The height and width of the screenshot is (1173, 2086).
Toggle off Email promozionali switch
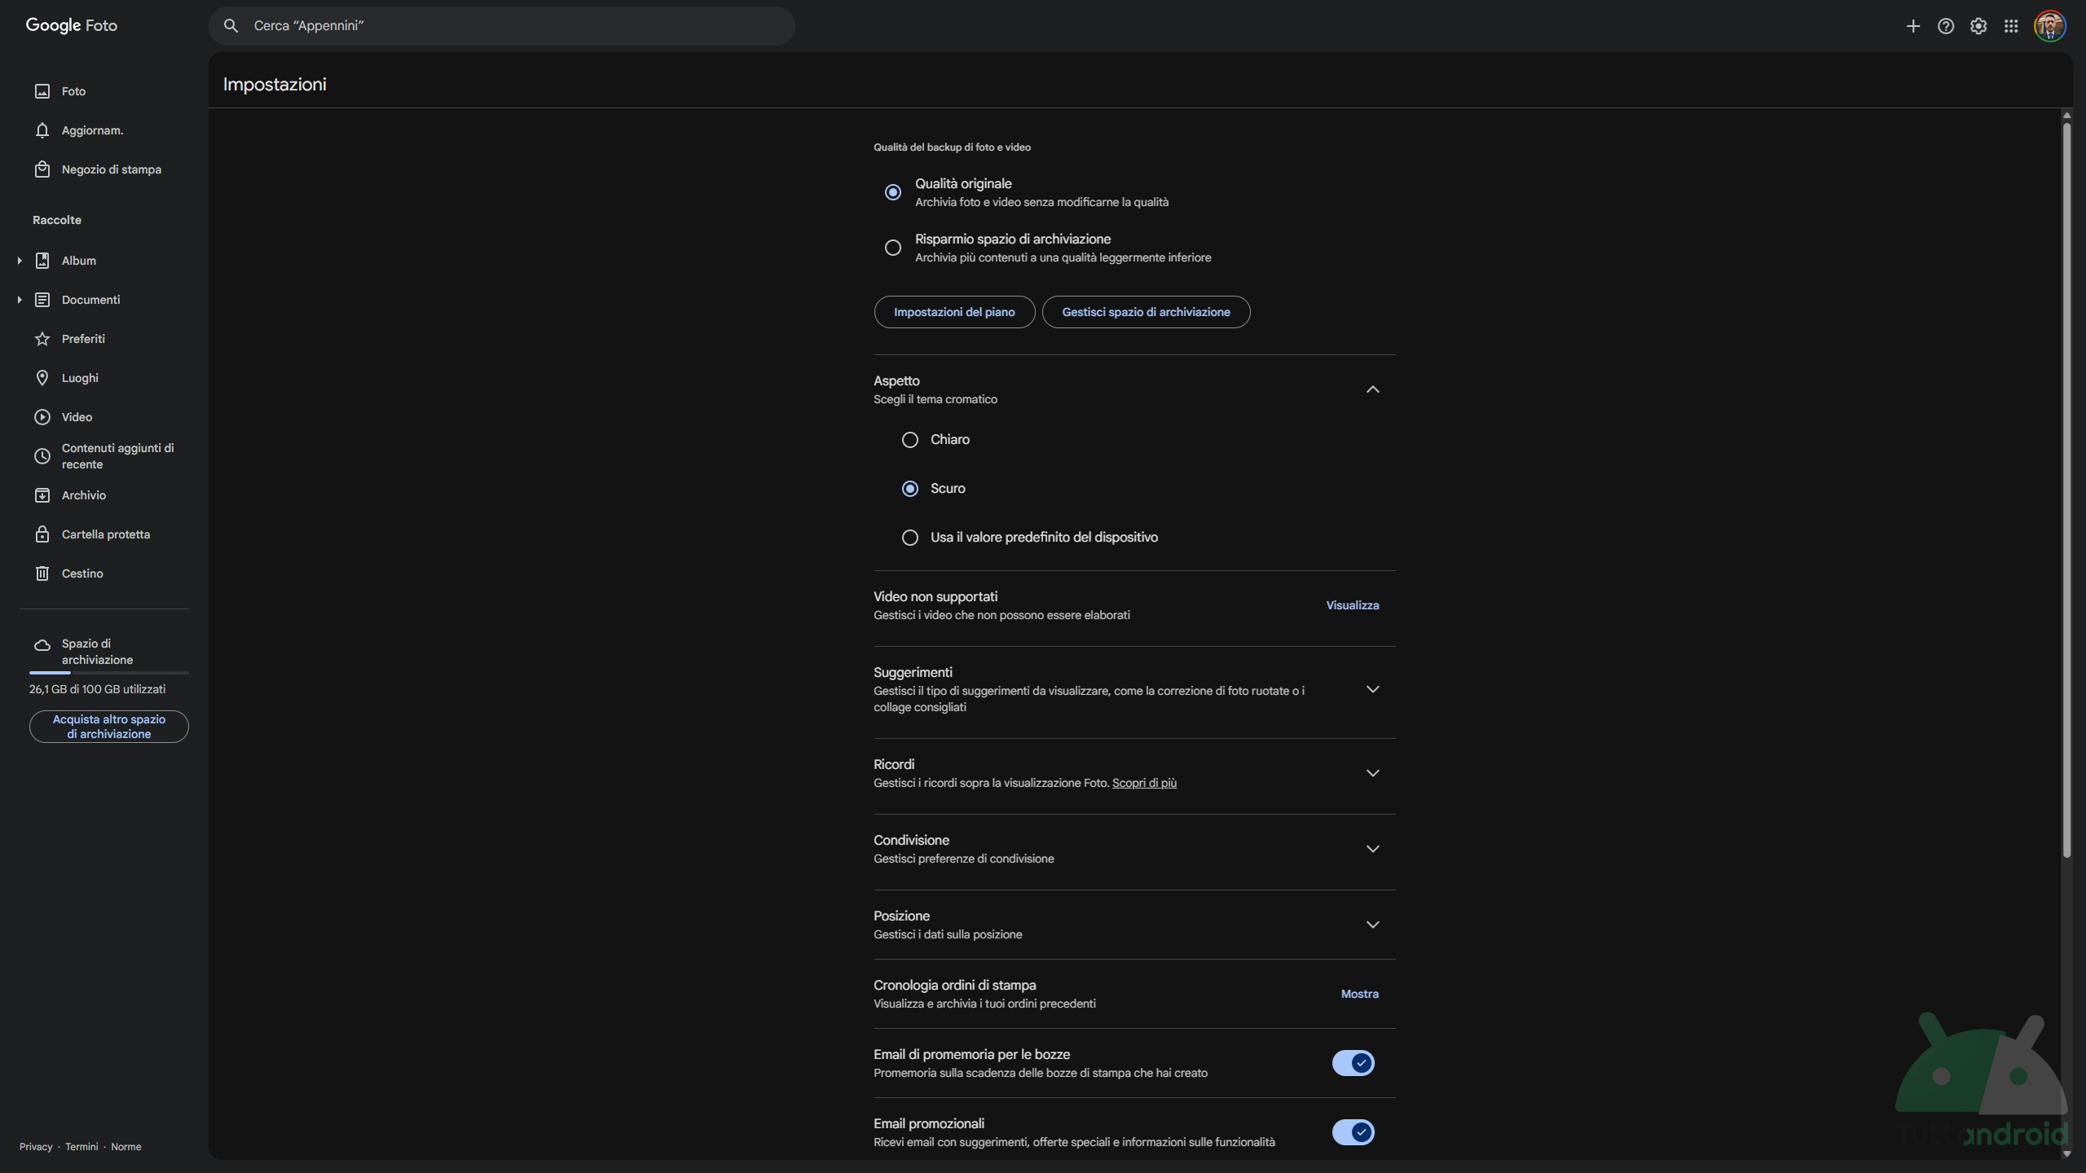pos(1353,1132)
